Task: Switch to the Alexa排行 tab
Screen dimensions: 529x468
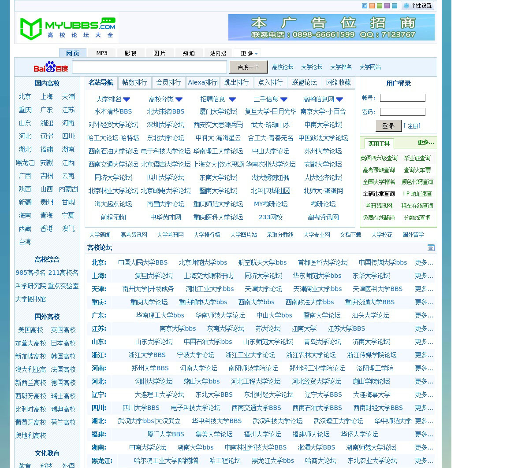Action: 202,83
